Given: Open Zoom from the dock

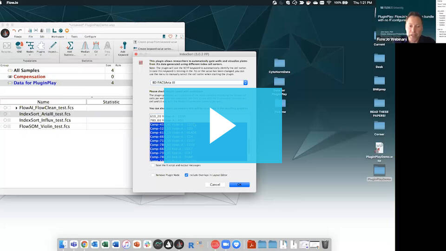Looking at the screenshot, I should coord(226,244).
